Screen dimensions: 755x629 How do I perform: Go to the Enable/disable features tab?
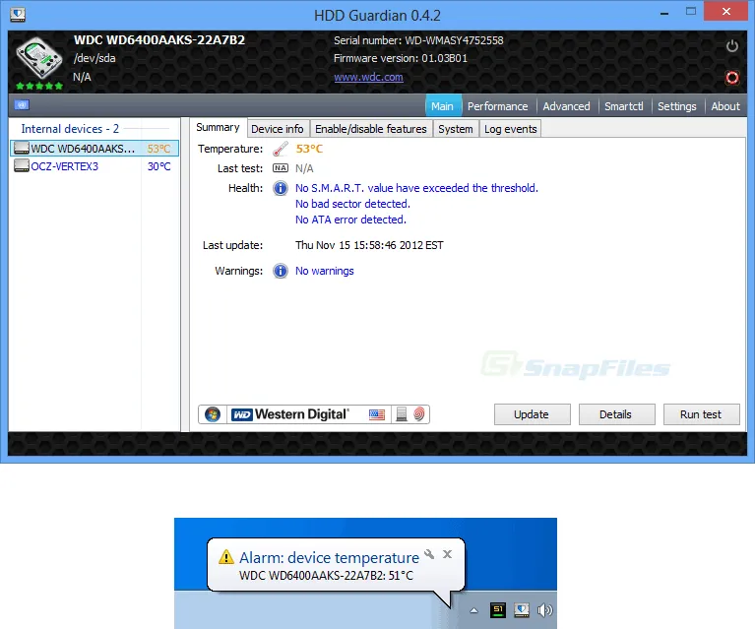pyautogui.click(x=370, y=129)
